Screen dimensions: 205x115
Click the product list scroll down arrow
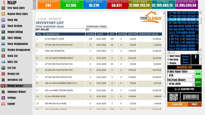tap(200, 50)
